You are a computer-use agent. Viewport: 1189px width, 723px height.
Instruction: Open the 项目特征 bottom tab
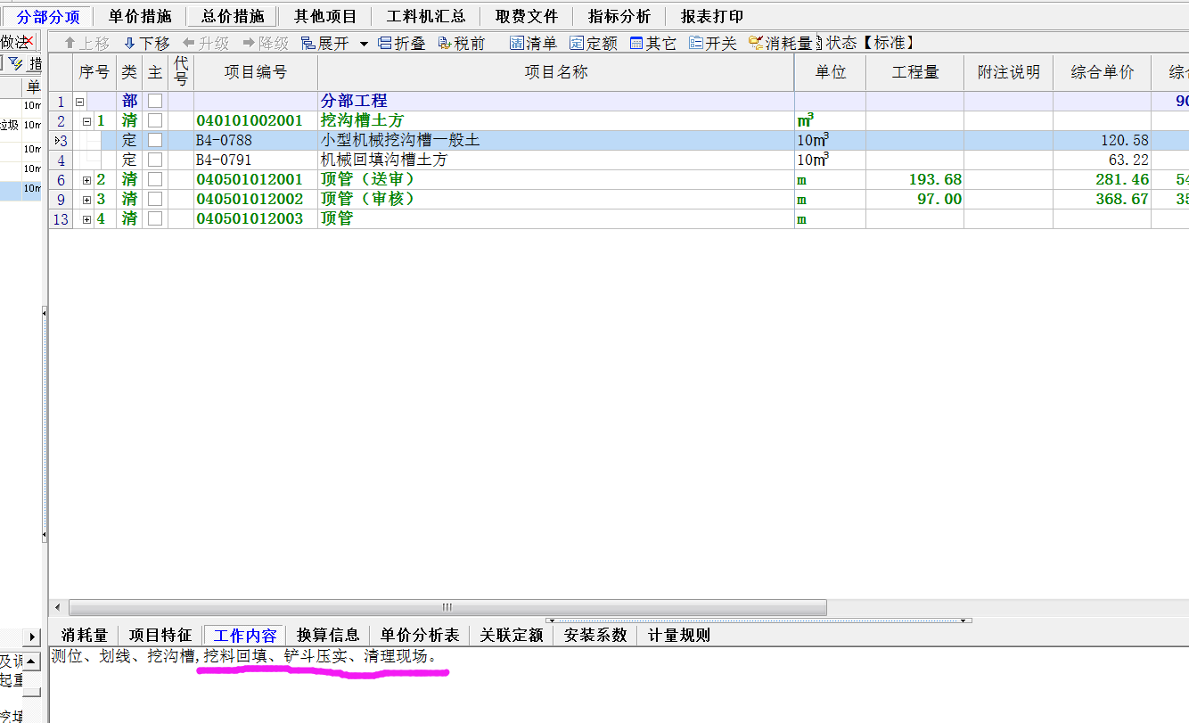coord(160,635)
